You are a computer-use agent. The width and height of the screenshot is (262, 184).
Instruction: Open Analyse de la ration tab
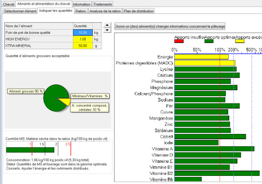105,11
